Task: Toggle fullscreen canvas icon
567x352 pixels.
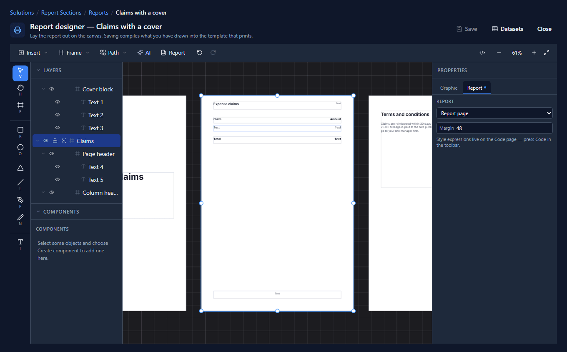Action: 547,53
